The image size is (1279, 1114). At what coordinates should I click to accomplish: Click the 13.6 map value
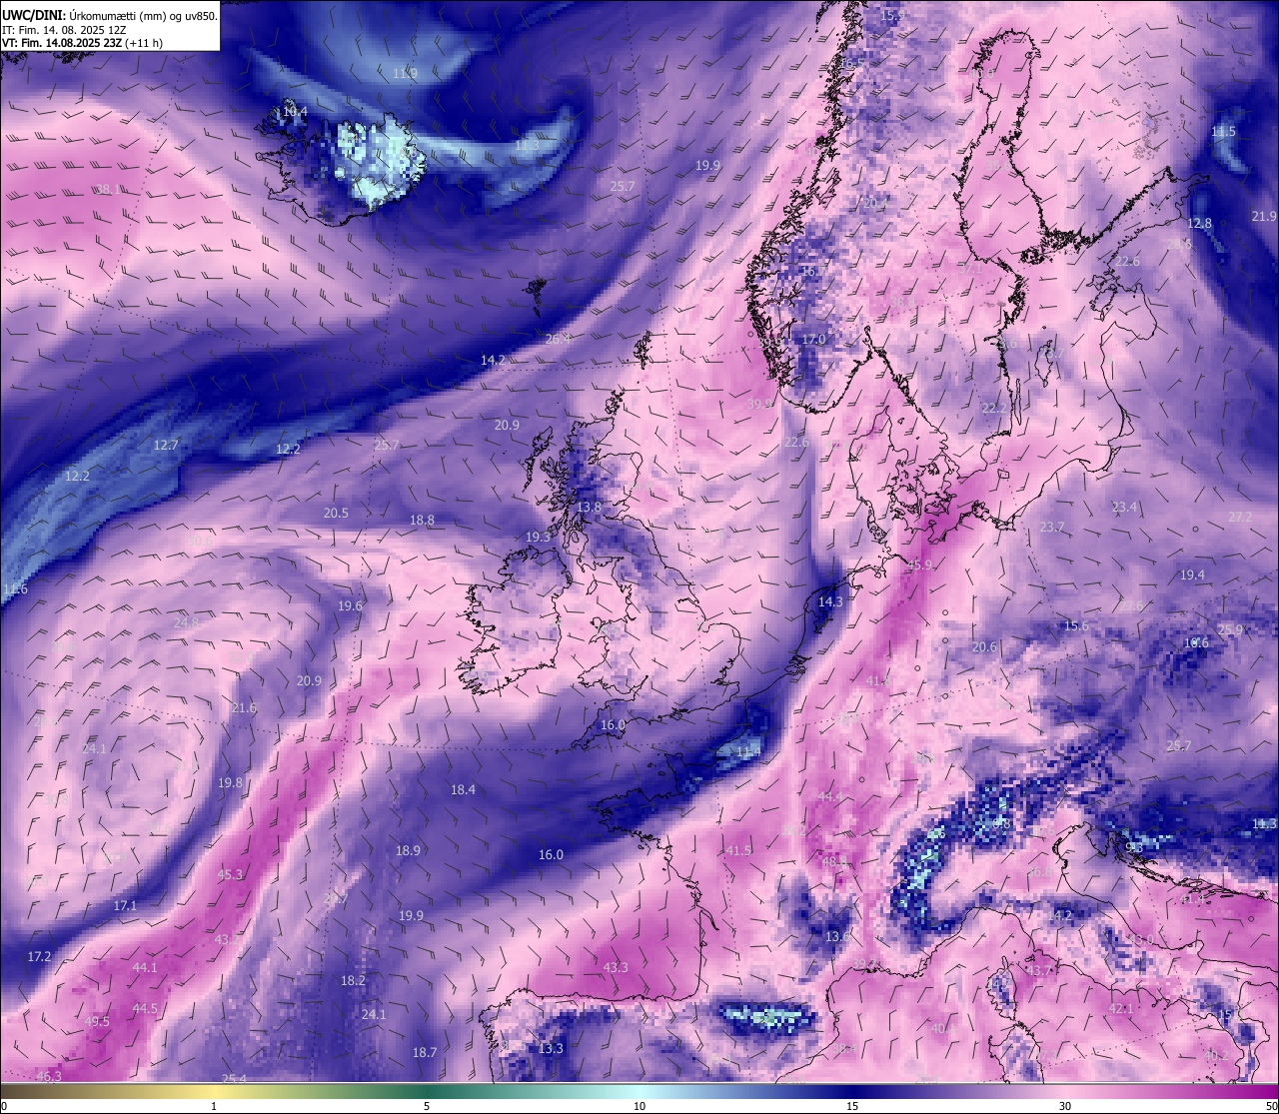(837, 936)
